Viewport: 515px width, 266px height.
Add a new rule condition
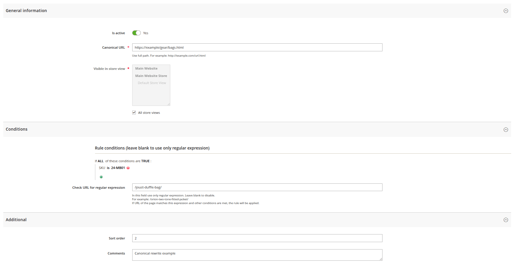pos(101,177)
